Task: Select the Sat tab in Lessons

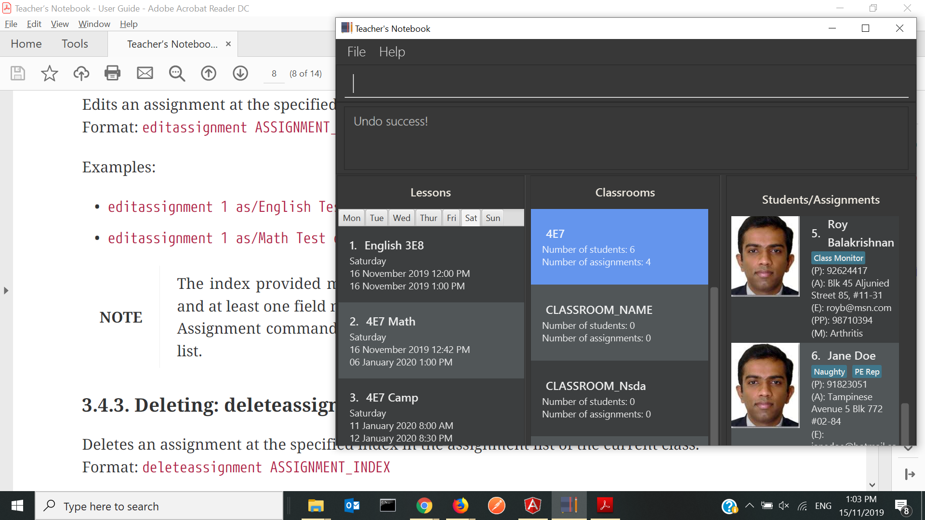Action: [x=471, y=218]
